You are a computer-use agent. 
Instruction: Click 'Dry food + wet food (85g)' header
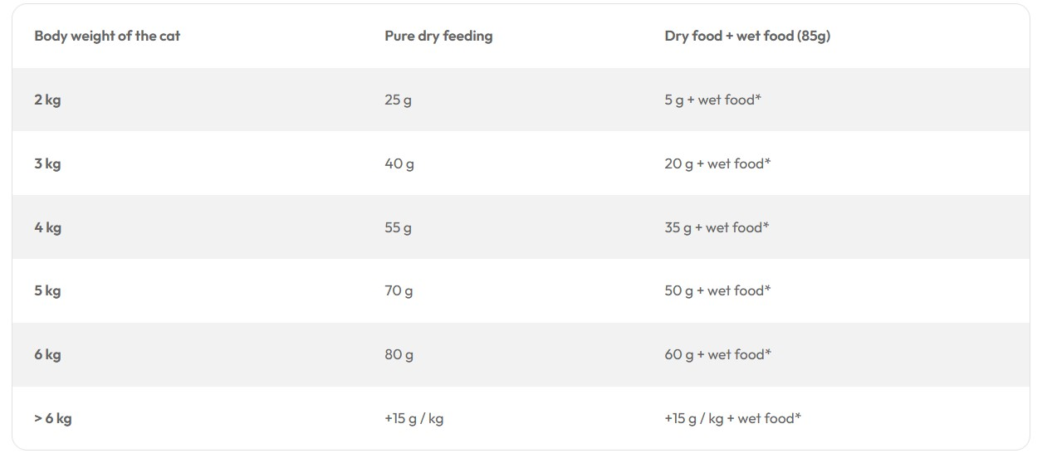click(747, 36)
